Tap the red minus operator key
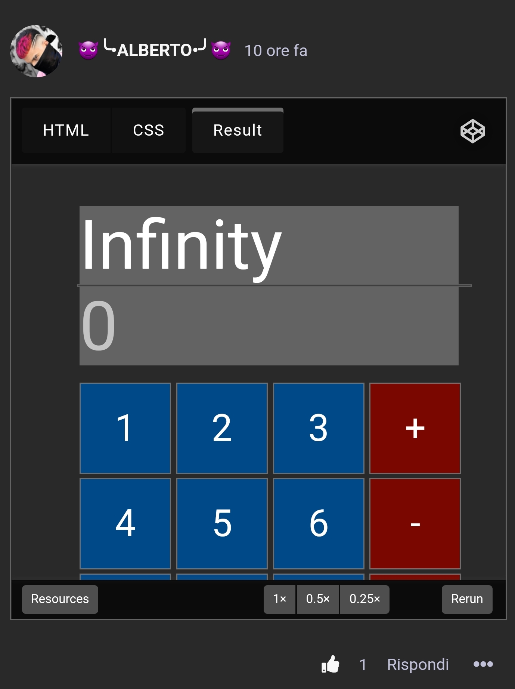 coord(415,523)
